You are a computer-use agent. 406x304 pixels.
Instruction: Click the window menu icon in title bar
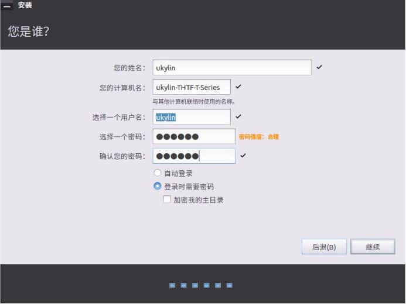pyautogui.click(x=8, y=6)
